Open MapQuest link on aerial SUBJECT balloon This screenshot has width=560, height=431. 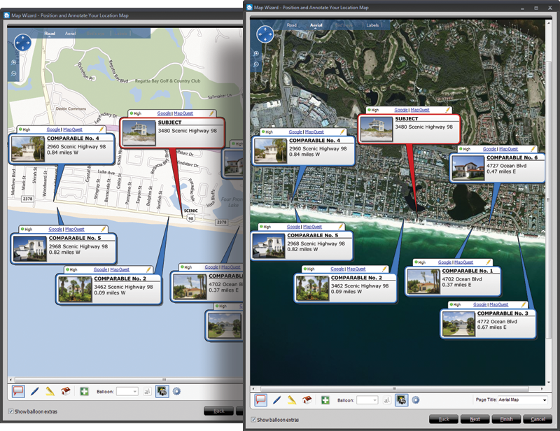[x=420, y=110]
